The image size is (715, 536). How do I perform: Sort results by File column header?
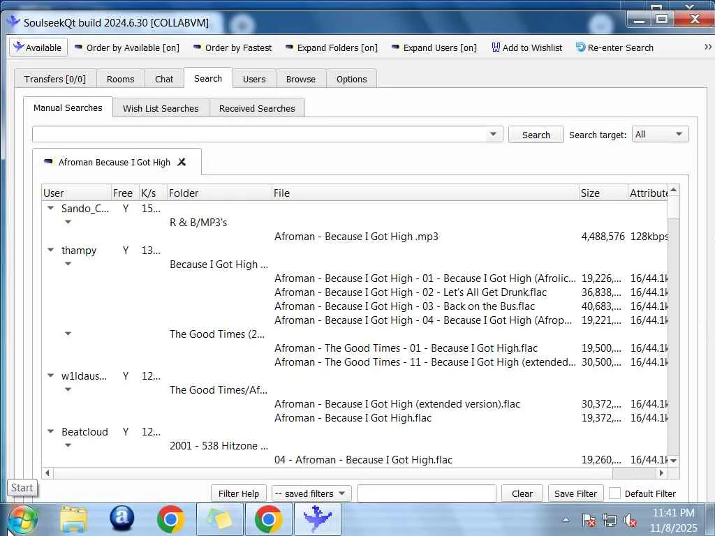[425, 193]
